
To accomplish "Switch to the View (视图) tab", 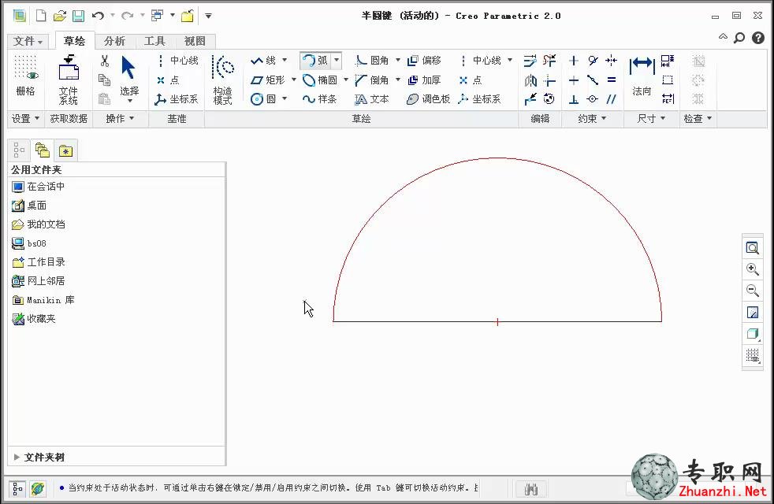I will (195, 41).
